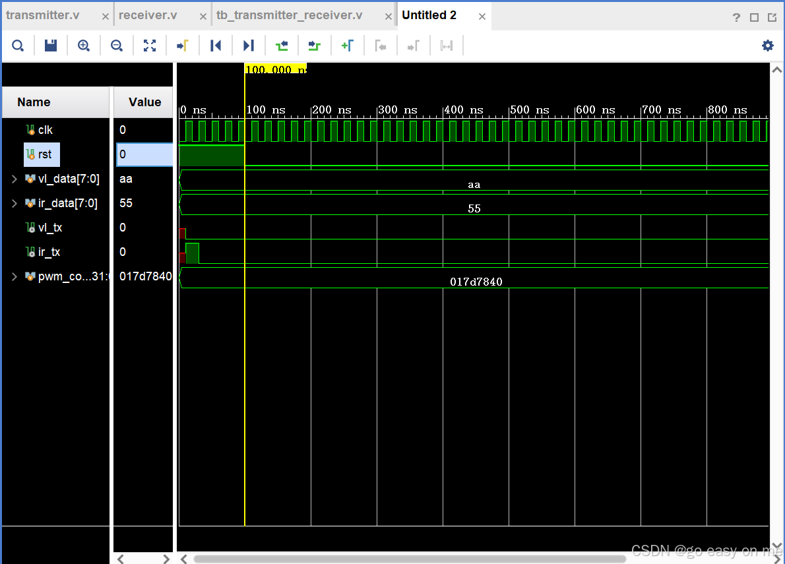This screenshot has width=785, height=564.
Task: Expand the vl_data[7:0] signal
Action: tap(13, 178)
